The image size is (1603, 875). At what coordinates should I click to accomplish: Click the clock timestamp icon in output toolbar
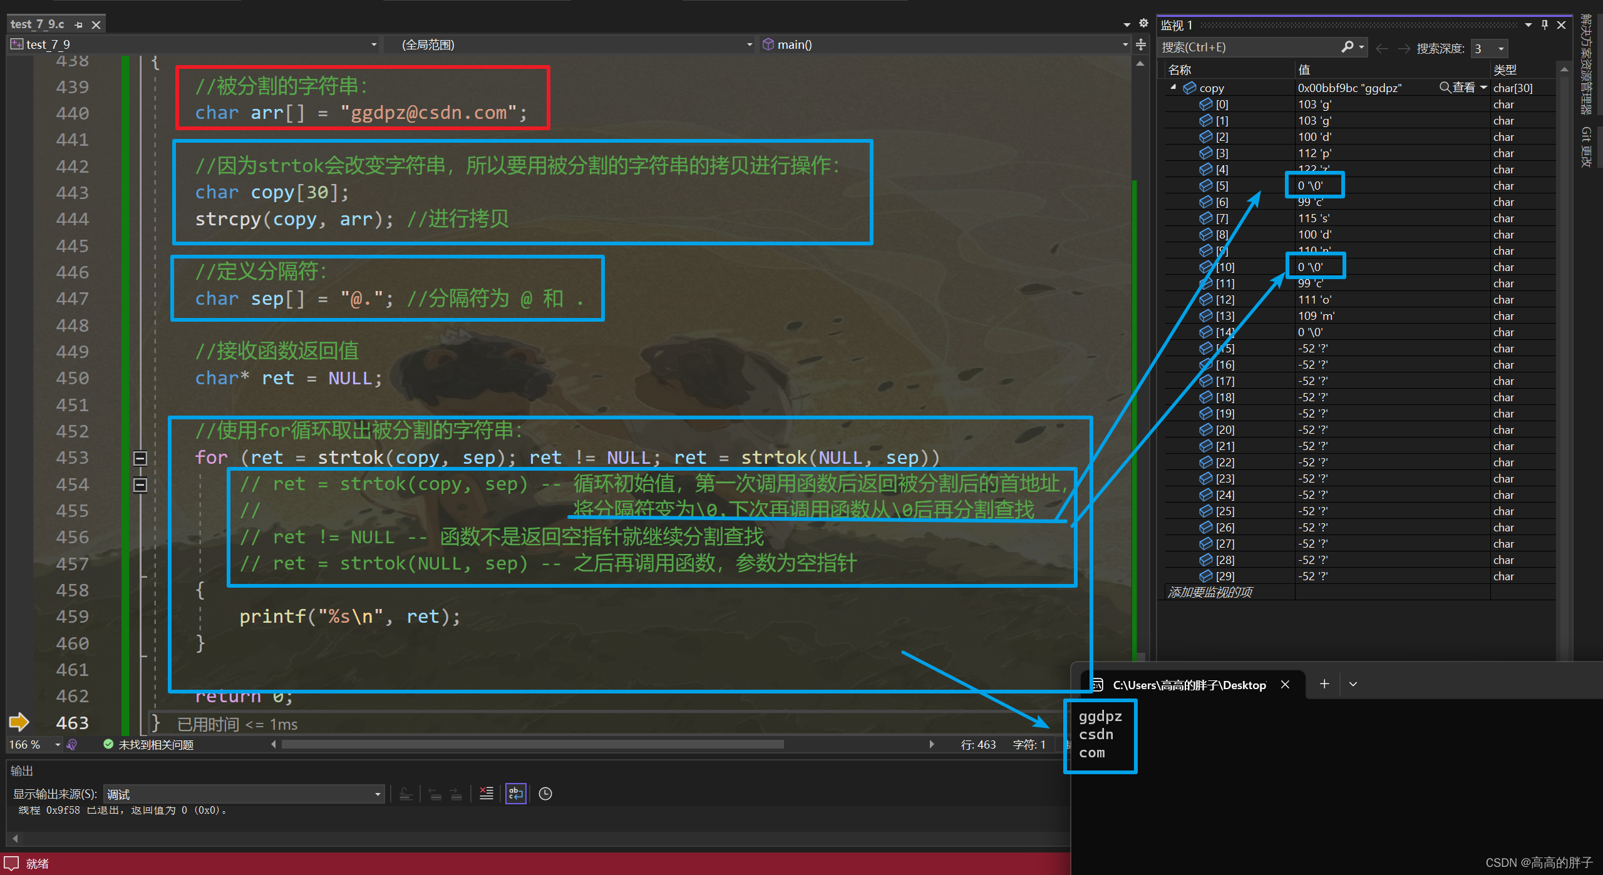pyautogui.click(x=545, y=794)
